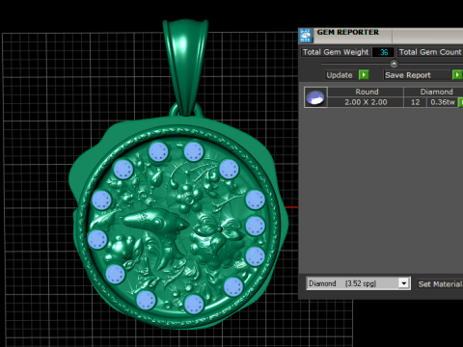This screenshot has height=347, width=463.
Task: Click the Save Report button
Action: pos(418,75)
